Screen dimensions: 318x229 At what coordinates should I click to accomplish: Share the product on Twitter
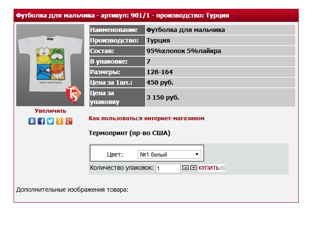pos(50,121)
